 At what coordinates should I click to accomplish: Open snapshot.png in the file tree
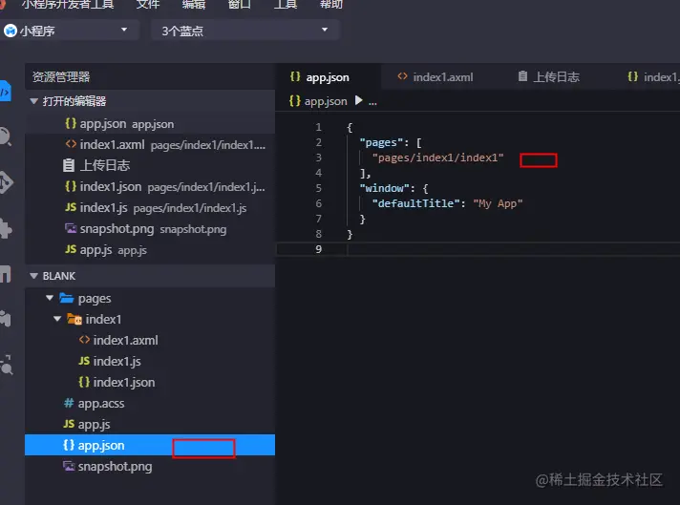coord(150,467)
